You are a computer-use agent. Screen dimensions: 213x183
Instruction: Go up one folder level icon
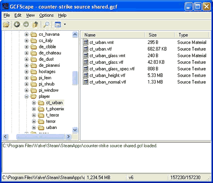(x=35, y=24)
